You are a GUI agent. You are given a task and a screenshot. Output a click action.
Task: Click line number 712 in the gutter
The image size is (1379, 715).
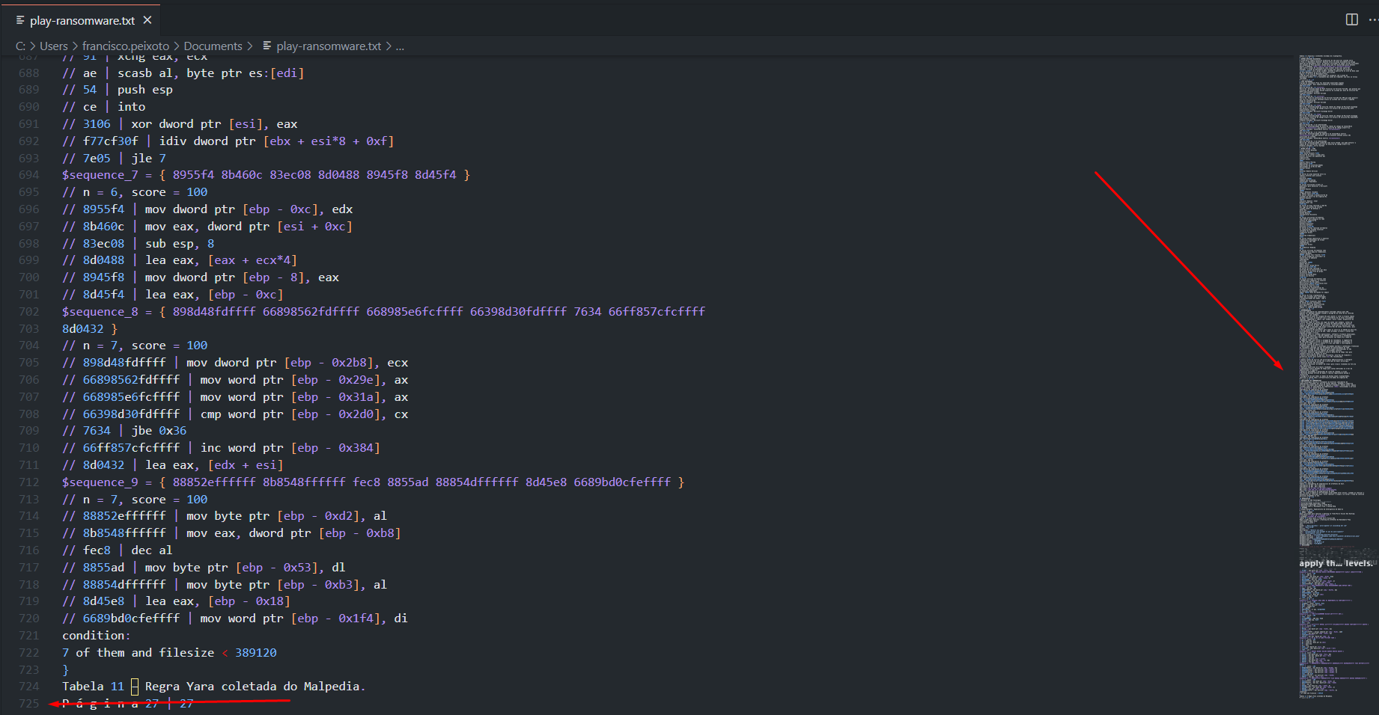click(x=28, y=482)
